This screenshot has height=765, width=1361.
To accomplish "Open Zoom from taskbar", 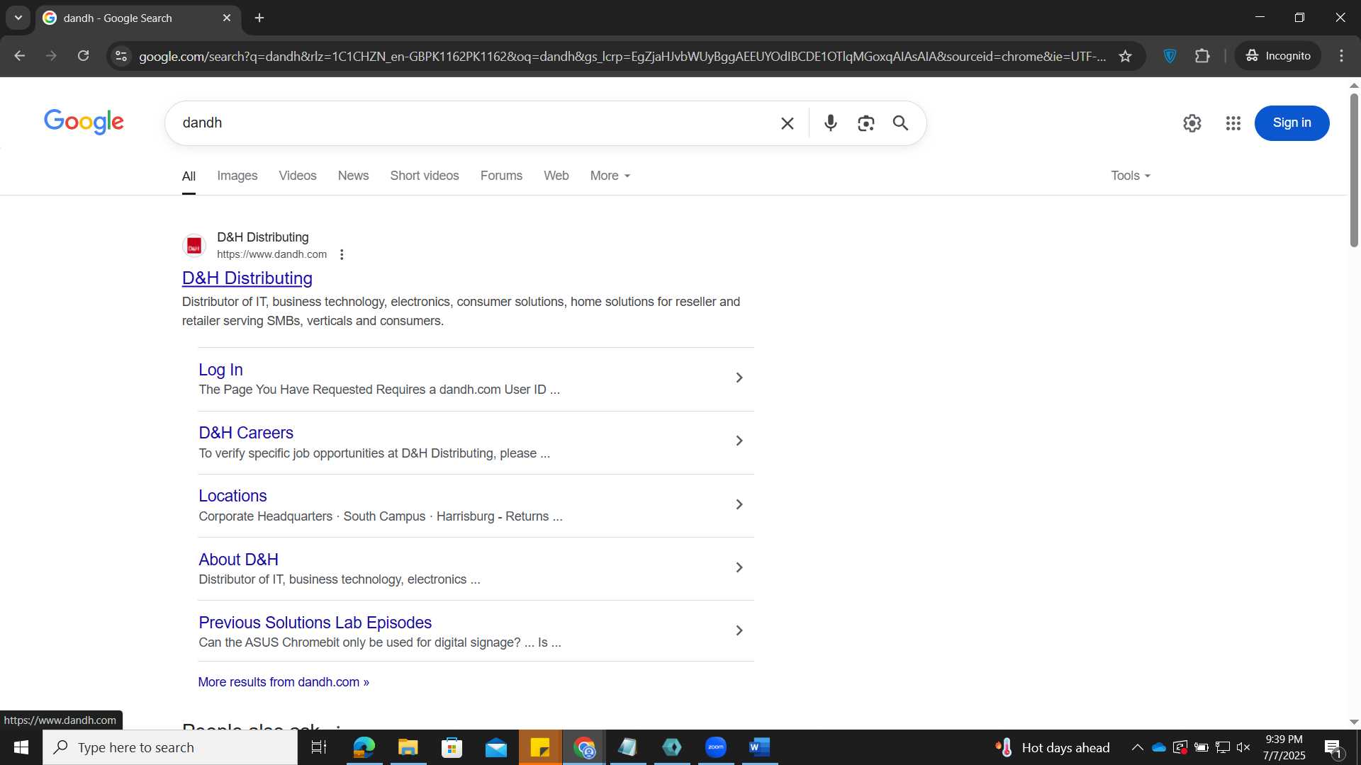I will point(716,747).
